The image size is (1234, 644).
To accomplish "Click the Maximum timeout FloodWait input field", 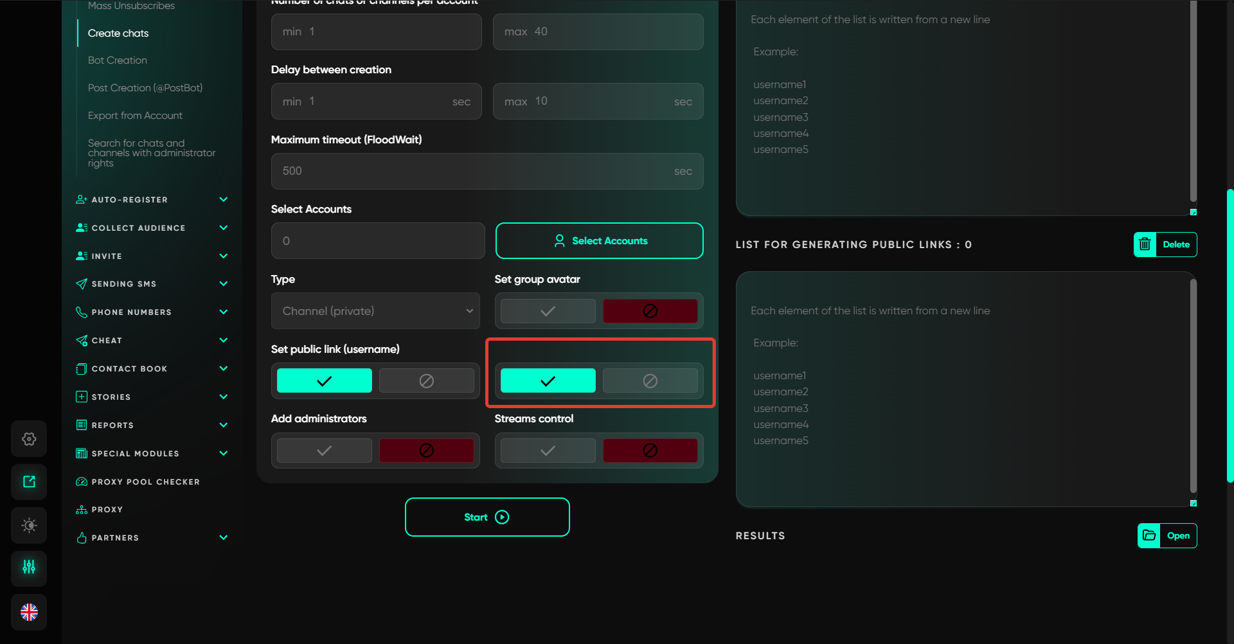I will coord(476,171).
